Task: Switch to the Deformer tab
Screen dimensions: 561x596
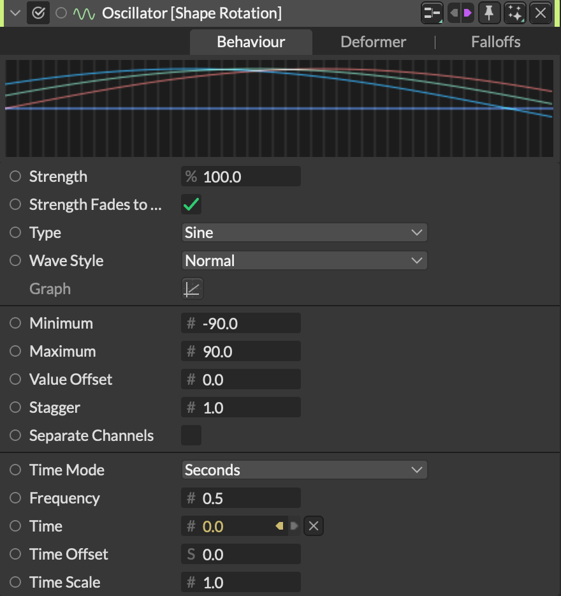Action: 373,42
